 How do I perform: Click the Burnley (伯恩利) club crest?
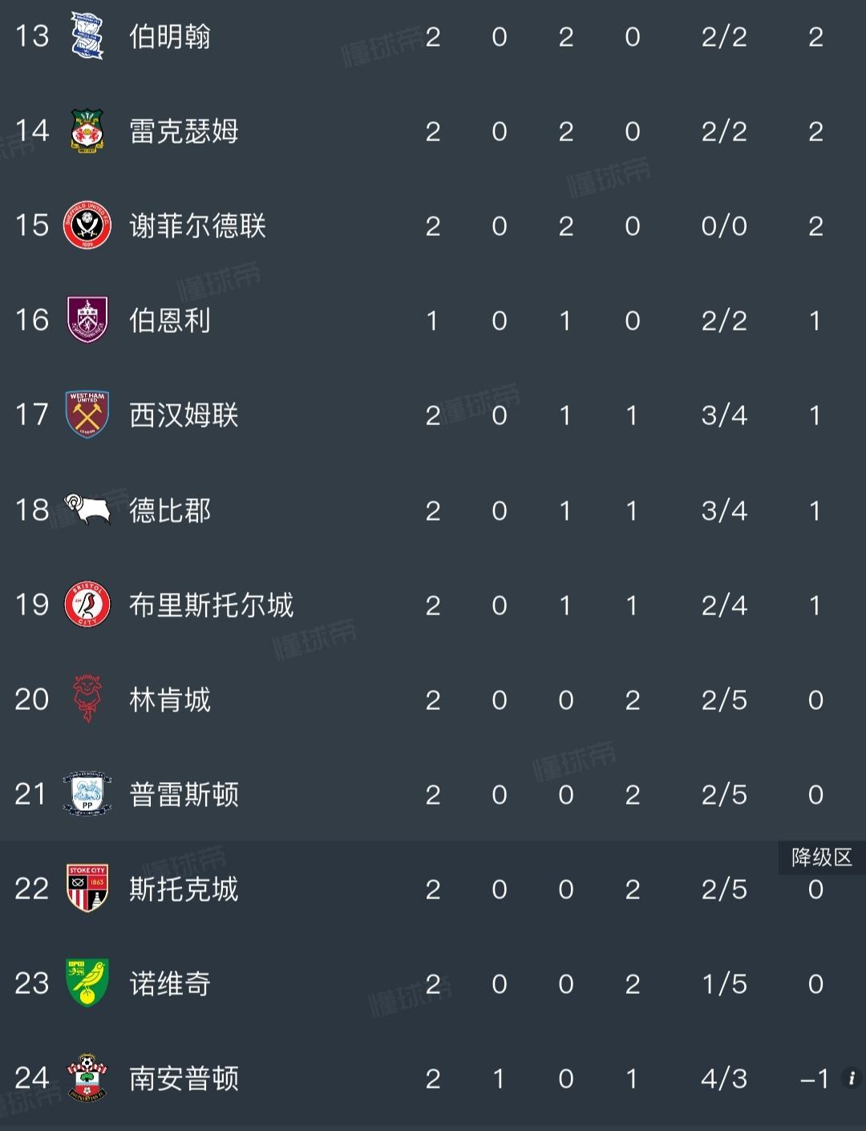(87, 320)
